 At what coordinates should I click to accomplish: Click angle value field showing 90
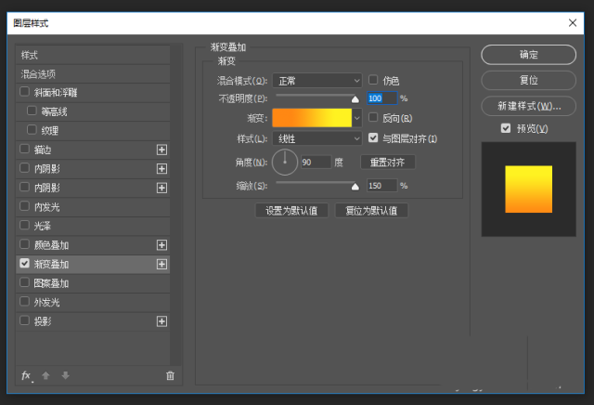click(x=316, y=163)
